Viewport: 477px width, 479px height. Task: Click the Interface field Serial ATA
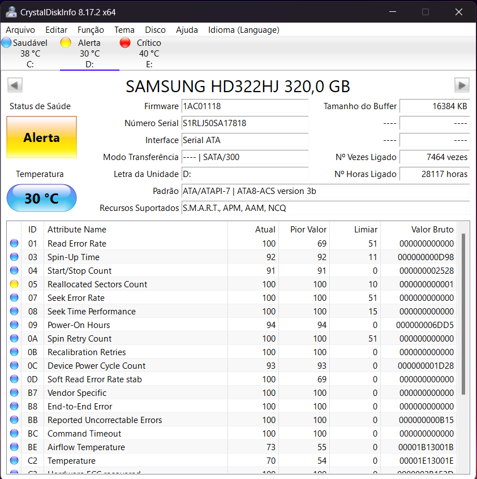click(x=245, y=140)
